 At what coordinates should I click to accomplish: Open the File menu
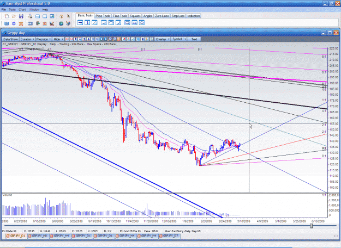tap(3, 10)
